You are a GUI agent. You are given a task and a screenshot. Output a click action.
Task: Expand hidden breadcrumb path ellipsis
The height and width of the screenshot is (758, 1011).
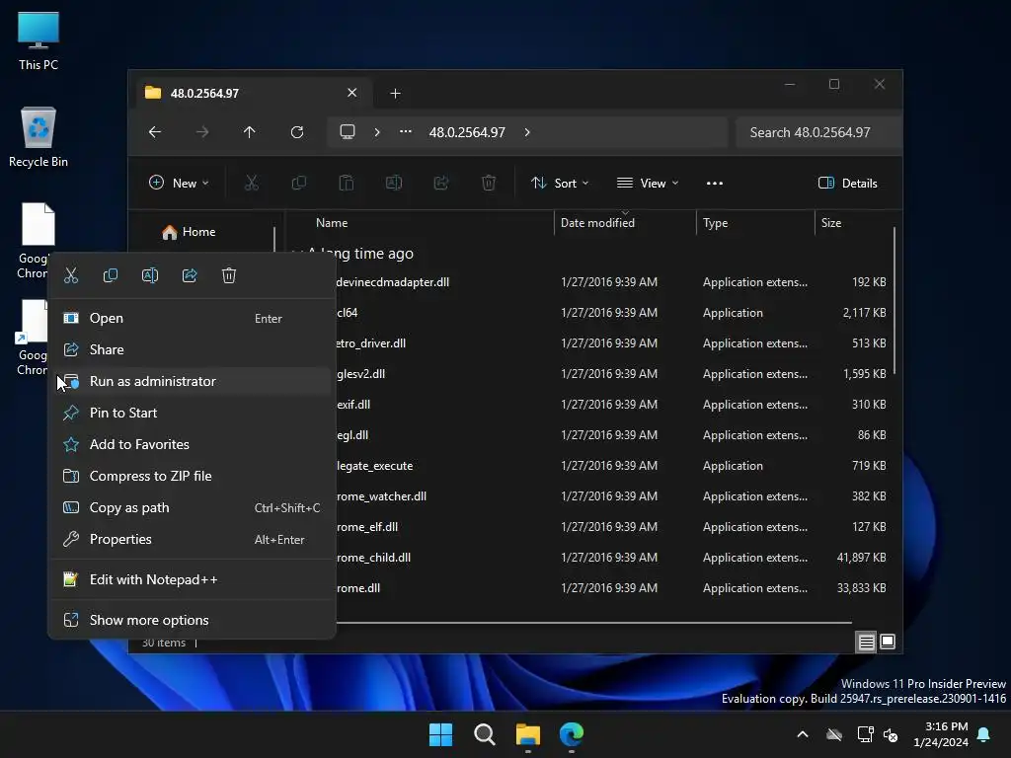click(x=406, y=132)
